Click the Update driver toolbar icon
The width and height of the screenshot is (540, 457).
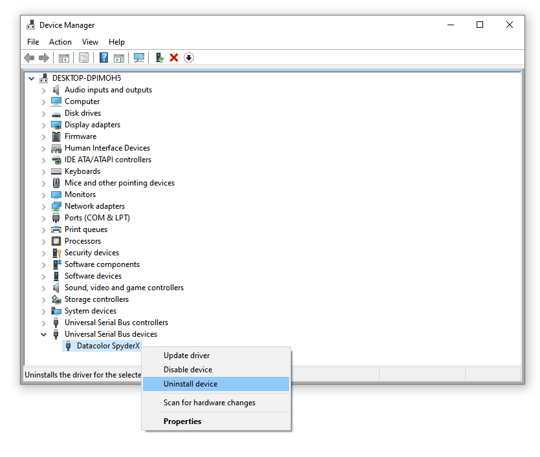(159, 58)
